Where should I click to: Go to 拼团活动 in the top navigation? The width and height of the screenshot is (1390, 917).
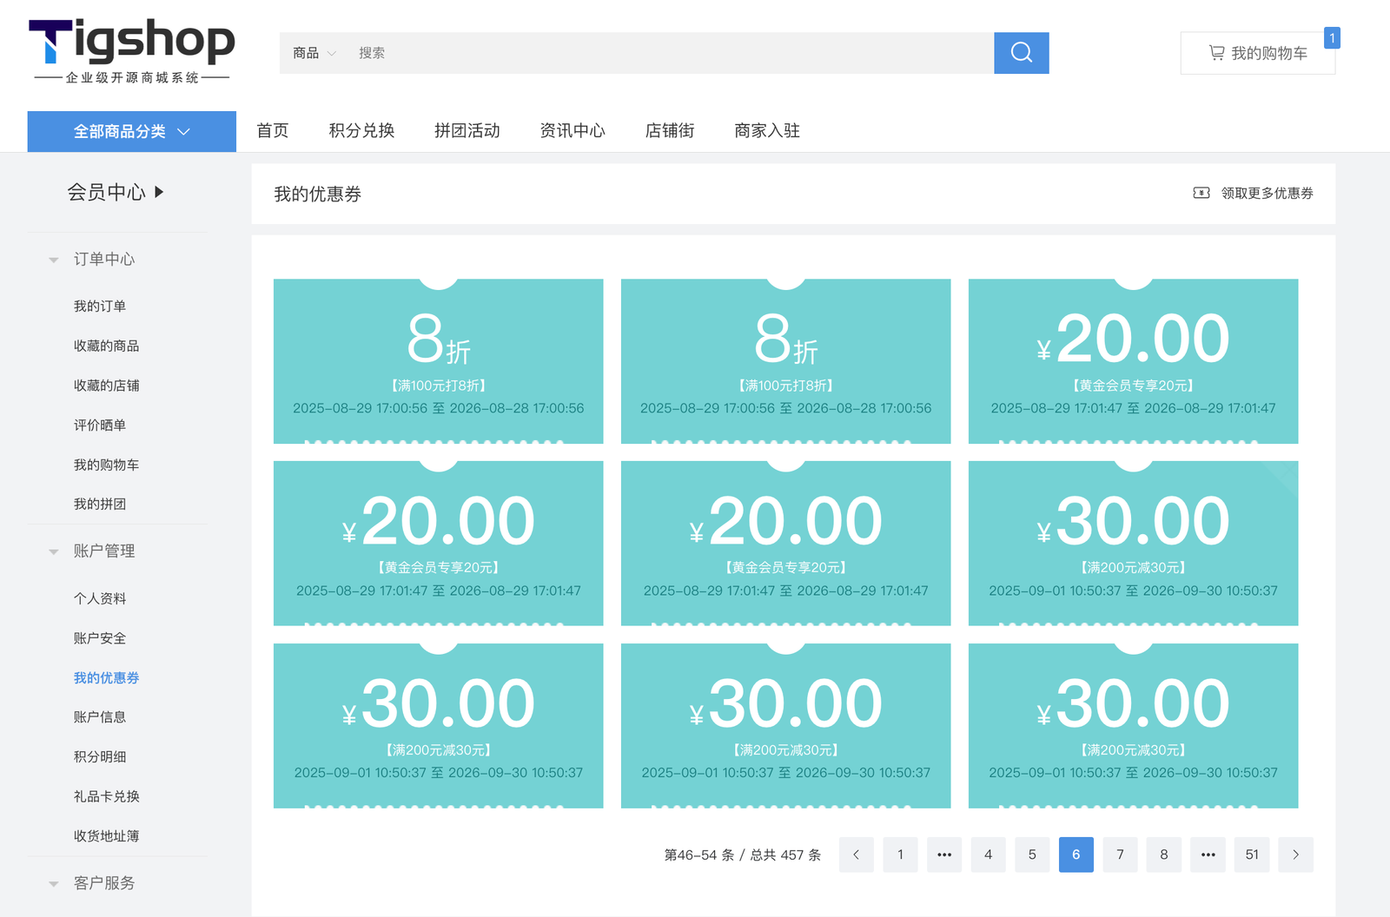point(467,130)
